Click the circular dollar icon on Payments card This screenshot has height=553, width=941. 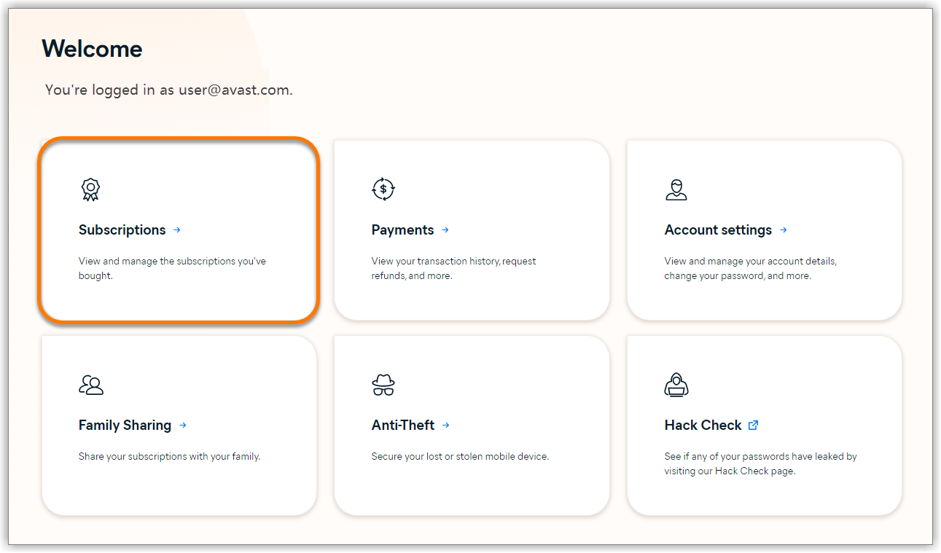383,189
